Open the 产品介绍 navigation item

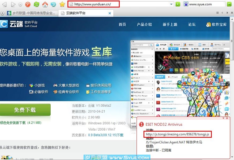[144, 24]
